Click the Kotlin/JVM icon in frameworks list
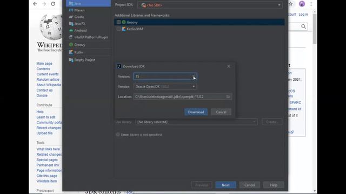Image resolution: width=346 pixels, height=194 pixels. [x=124, y=29]
